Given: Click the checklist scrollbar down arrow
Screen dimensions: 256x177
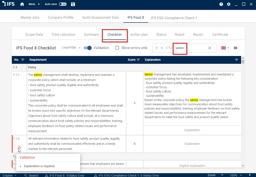Looking at the screenshot, I should (243, 166).
